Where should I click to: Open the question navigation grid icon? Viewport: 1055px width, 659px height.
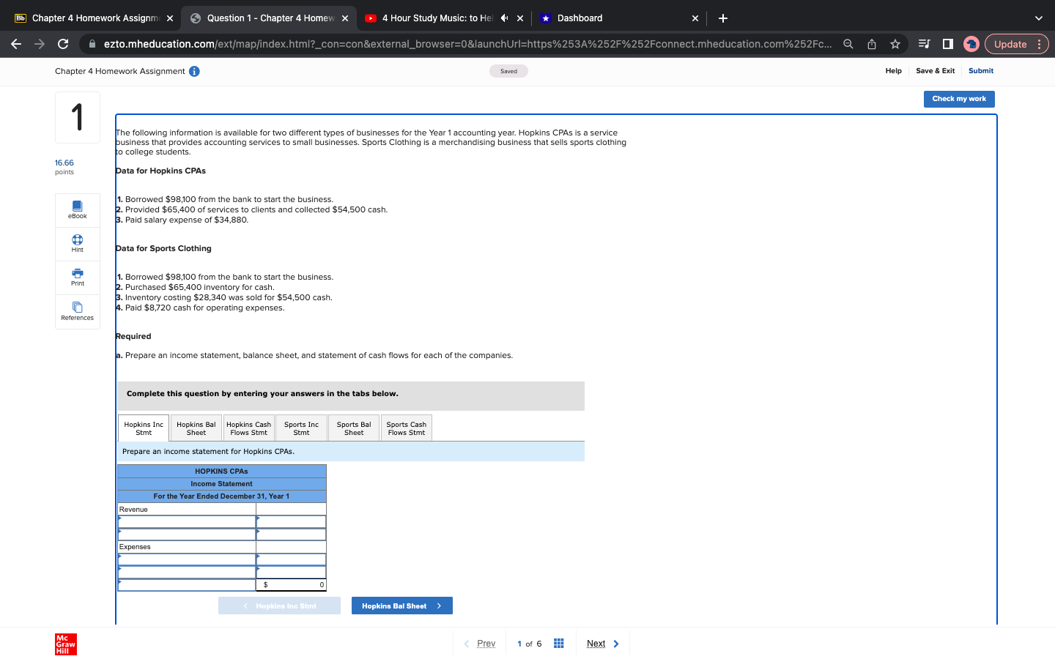(558, 643)
